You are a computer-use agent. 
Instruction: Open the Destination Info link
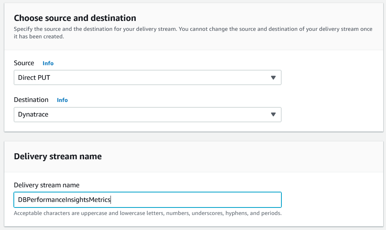click(62, 100)
